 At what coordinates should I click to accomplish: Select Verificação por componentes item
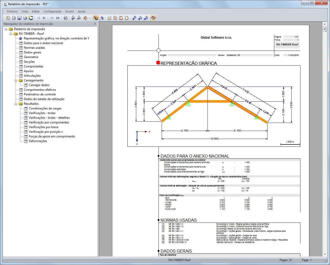point(49,122)
